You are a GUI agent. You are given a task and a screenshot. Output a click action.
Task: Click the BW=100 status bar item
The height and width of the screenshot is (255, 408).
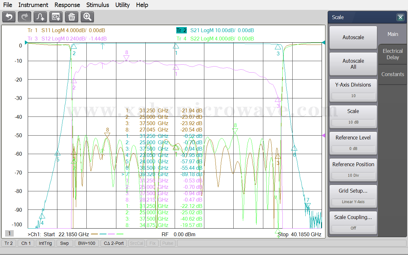pos(86,243)
